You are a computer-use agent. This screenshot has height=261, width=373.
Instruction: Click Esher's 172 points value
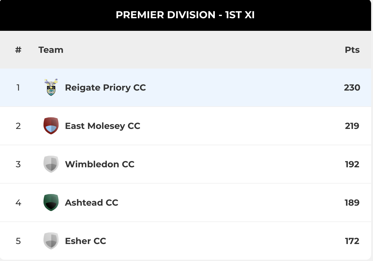(352, 241)
